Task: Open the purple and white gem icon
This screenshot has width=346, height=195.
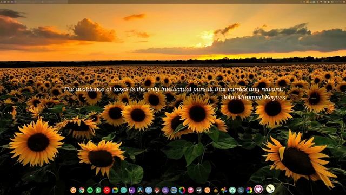Action: click(x=258, y=189)
